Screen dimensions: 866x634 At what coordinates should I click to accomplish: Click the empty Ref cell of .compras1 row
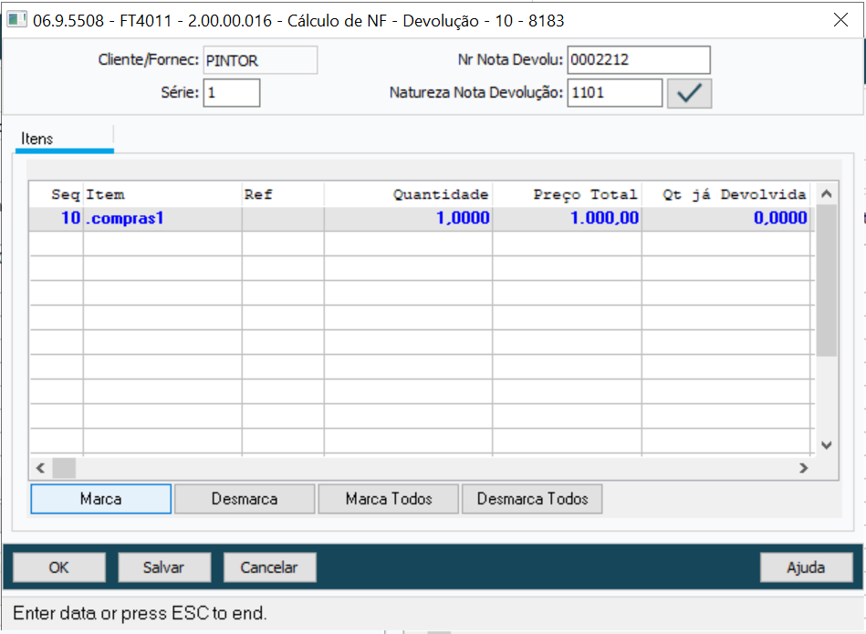pyautogui.click(x=283, y=219)
